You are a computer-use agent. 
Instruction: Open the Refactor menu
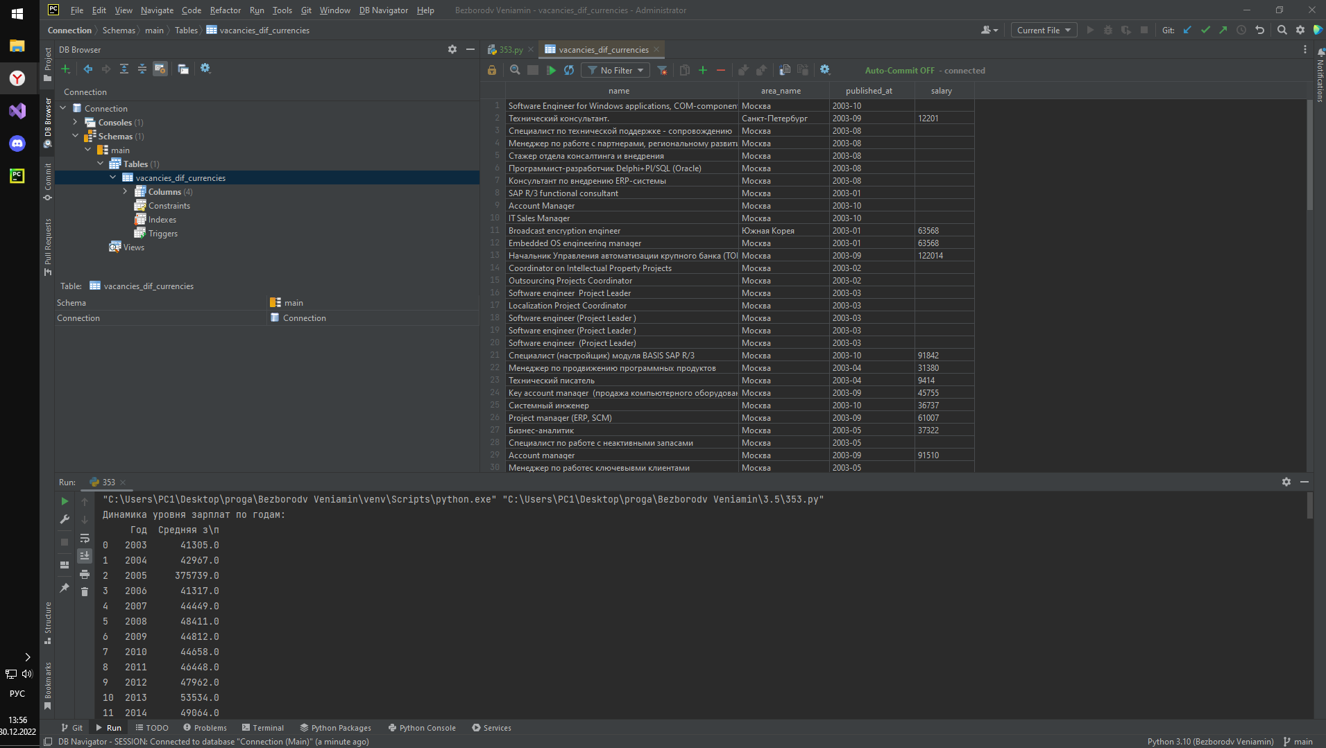226,10
